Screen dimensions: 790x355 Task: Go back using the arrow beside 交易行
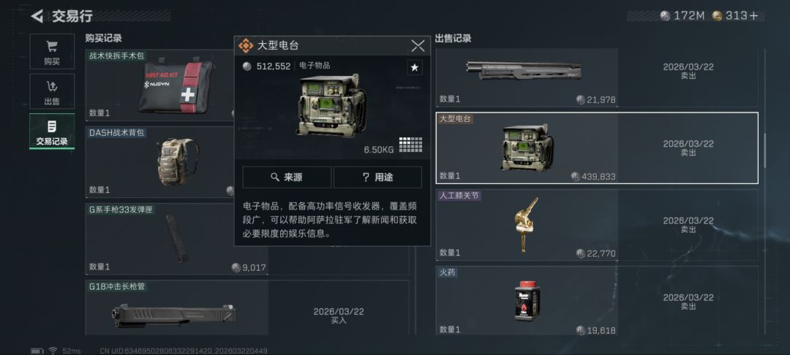point(37,16)
